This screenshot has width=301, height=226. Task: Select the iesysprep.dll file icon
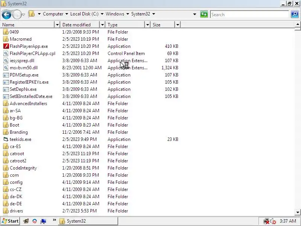coord(6,61)
